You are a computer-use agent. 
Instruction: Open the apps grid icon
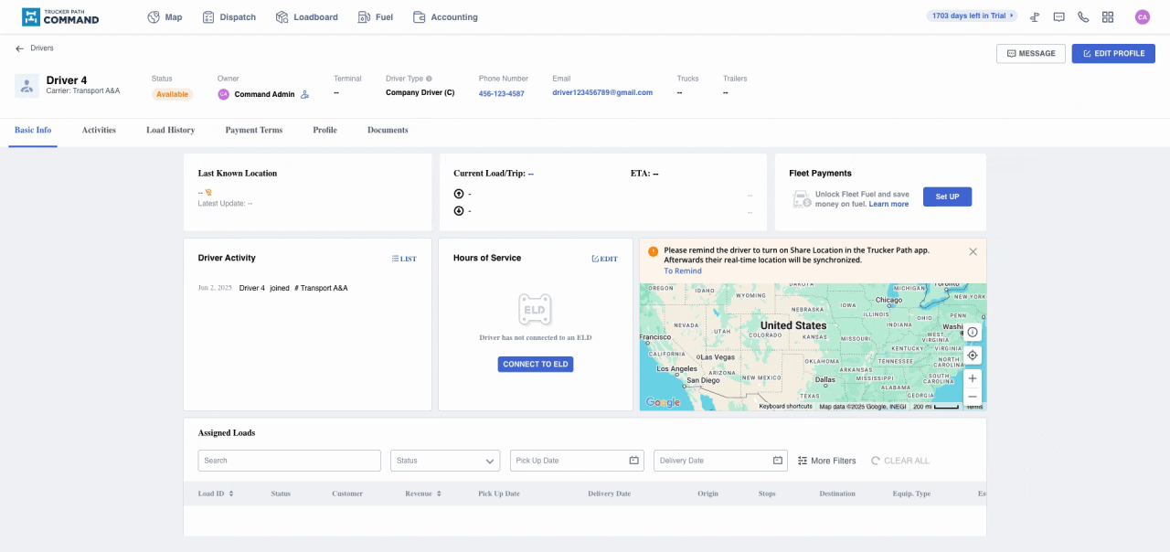coord(1108,17)
